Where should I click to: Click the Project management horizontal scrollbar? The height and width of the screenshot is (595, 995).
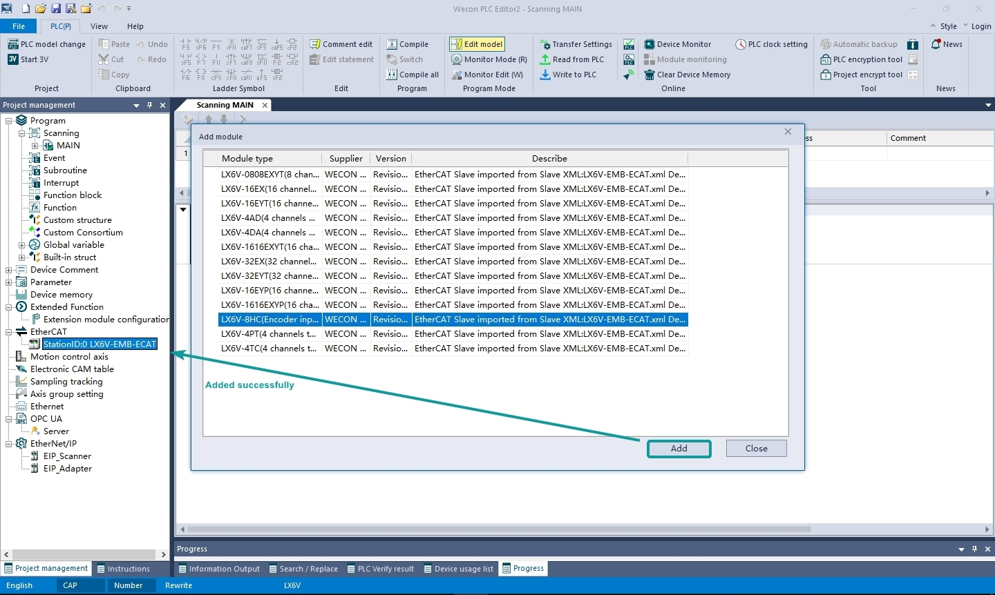[x=84, y=554]
